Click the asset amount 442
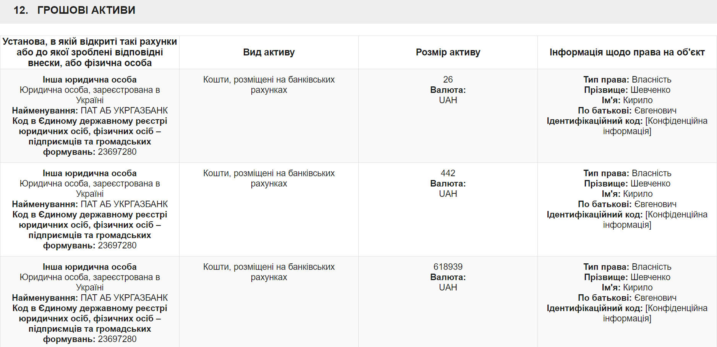Viewport: 717px width, 347px height. point(448,173)
